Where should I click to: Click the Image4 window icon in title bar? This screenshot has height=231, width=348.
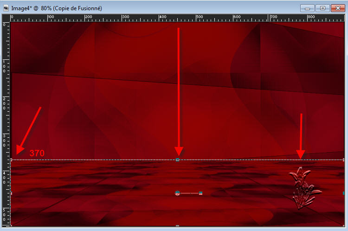tap(6, 8)
